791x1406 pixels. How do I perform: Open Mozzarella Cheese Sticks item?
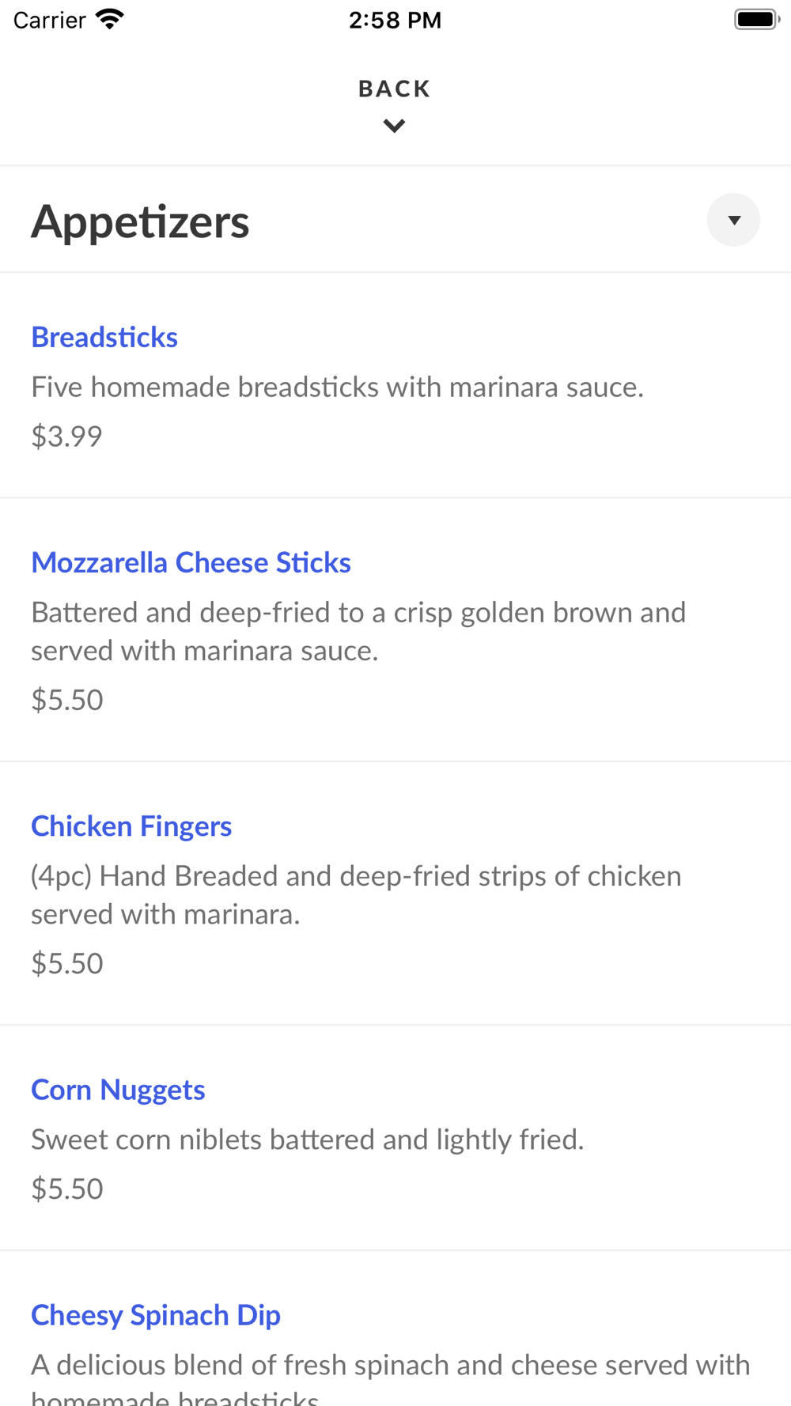(x=191, y=563)
